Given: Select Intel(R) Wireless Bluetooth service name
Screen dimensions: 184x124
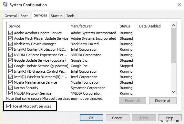Looking at the screenshot, I should [x=41, y=77].
